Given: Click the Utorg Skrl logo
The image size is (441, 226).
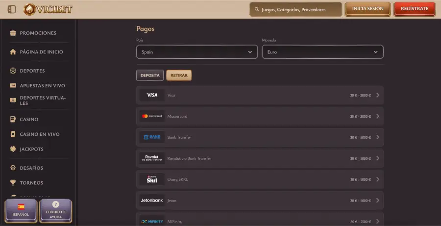Looking at the screenshot, I should pos(152,179).
